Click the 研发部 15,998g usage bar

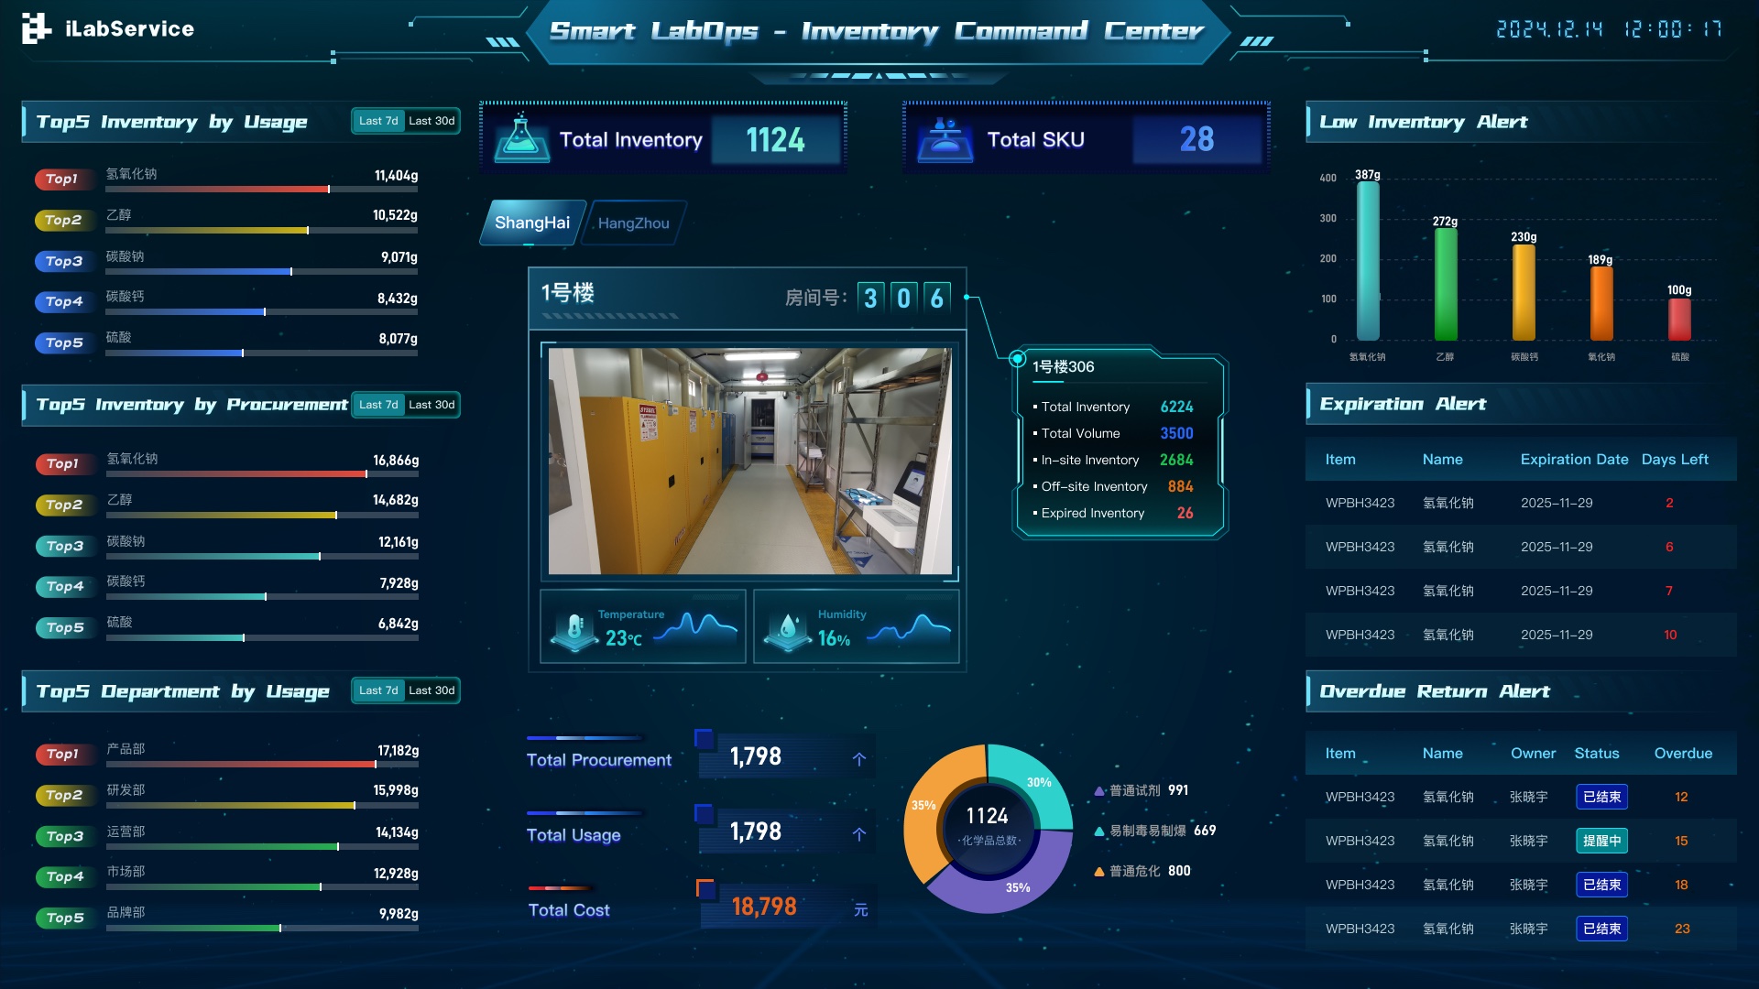click(262, 806)
